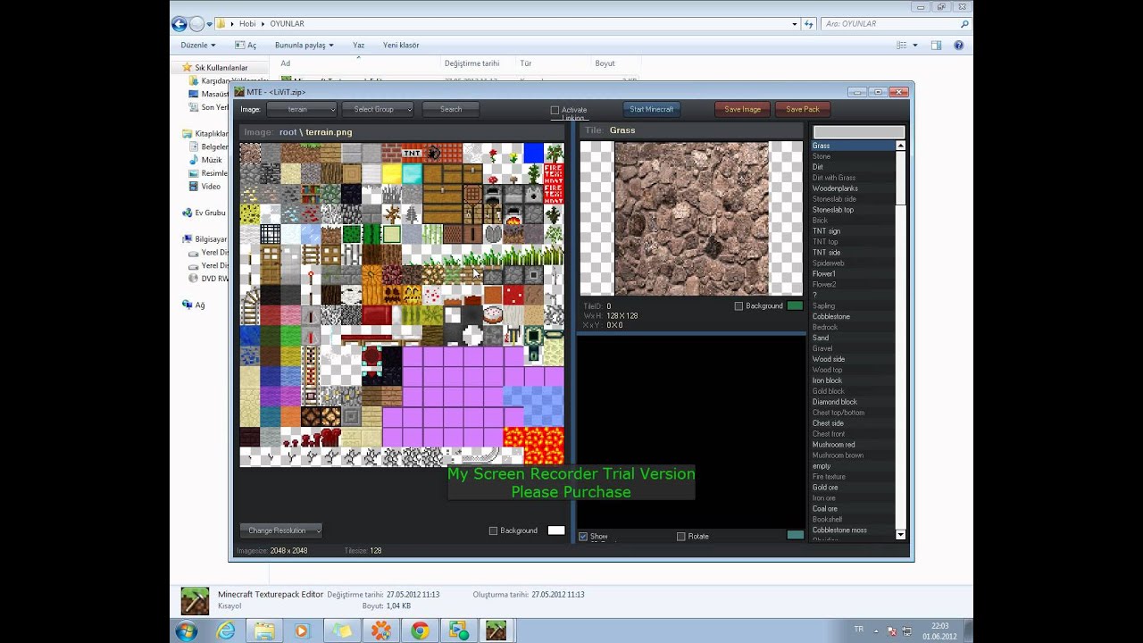This screenshot has width=1143, height=643.
Task: Select the bookshelf tile in terrain grid
Action: (x=311, y=194)
